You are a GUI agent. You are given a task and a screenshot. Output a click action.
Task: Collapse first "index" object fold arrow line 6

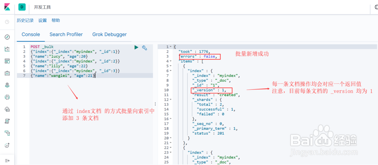pos(171,71)
